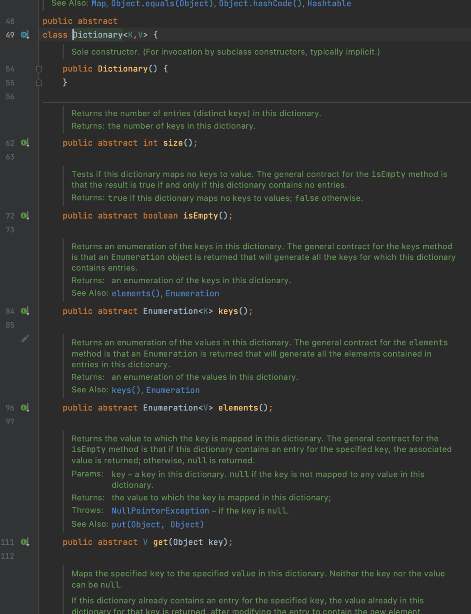Viewport: 471px width, 614px height.
Task: Click the elements() See Also link
Action: click(x=136, y=293)
